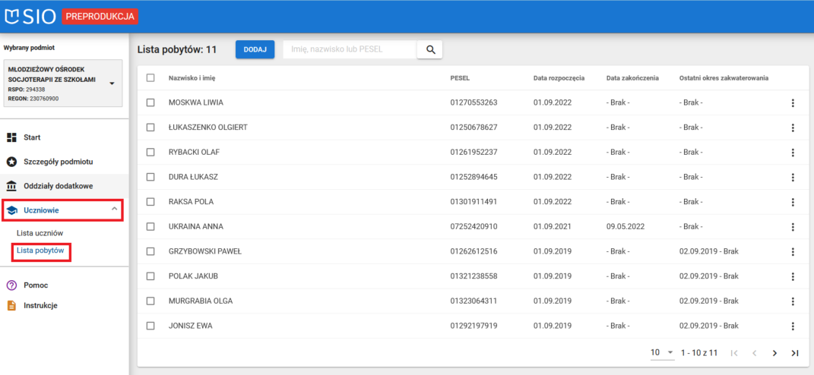
Task: Sort by Data rozpoczęcia column header
Action: coord(558,77)
